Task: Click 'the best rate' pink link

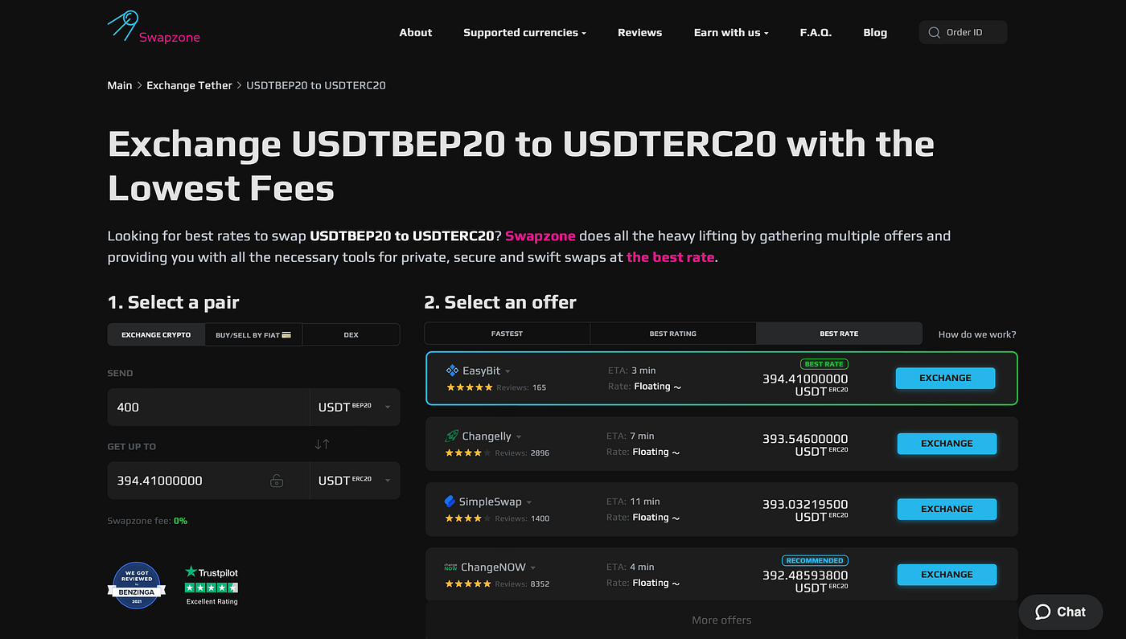Action: pos(671,257)
